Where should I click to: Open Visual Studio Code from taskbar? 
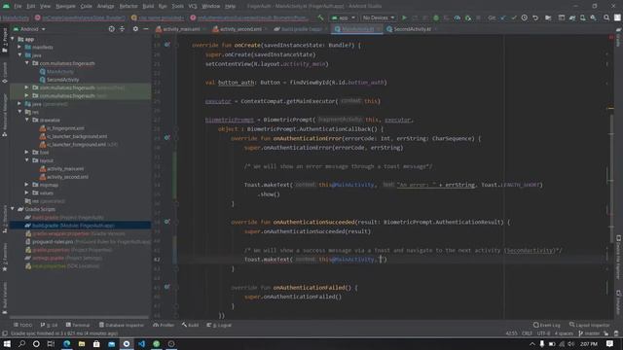(x=141, y=343)
